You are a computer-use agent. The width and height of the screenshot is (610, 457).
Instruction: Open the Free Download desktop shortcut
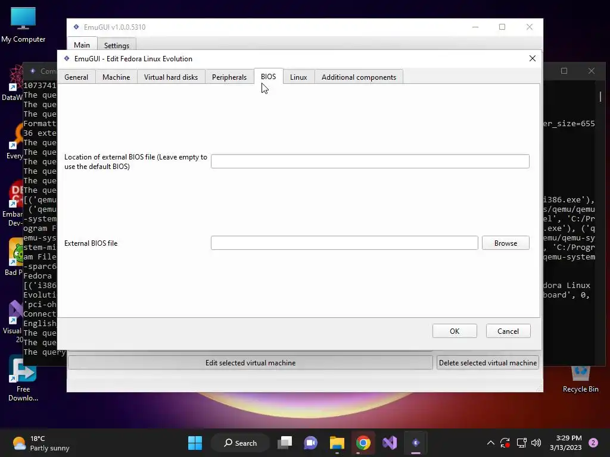click(x=23, y=379)
